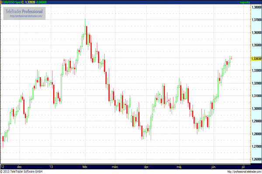Viewport: 262px width, 174px height.
Task: Select the 'márc.' marker on time axis
Action: pos(115,167)
